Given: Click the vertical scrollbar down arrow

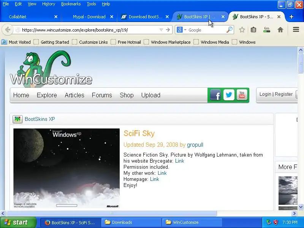Looking at the screenshot, I should click(x=301, y=207).
